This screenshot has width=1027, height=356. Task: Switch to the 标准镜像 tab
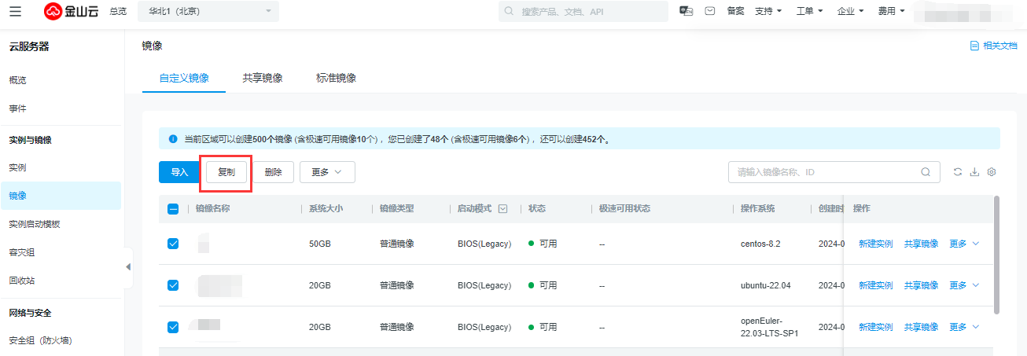click(336, 78)
